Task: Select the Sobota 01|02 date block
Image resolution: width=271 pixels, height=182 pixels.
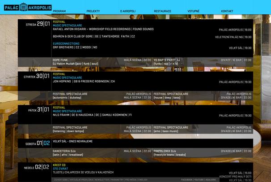Action: pyautogui.click(x=38, y=143)
